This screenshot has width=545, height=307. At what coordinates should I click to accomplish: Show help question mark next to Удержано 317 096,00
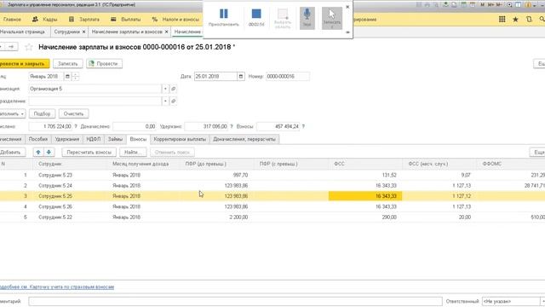pos(232,127)
